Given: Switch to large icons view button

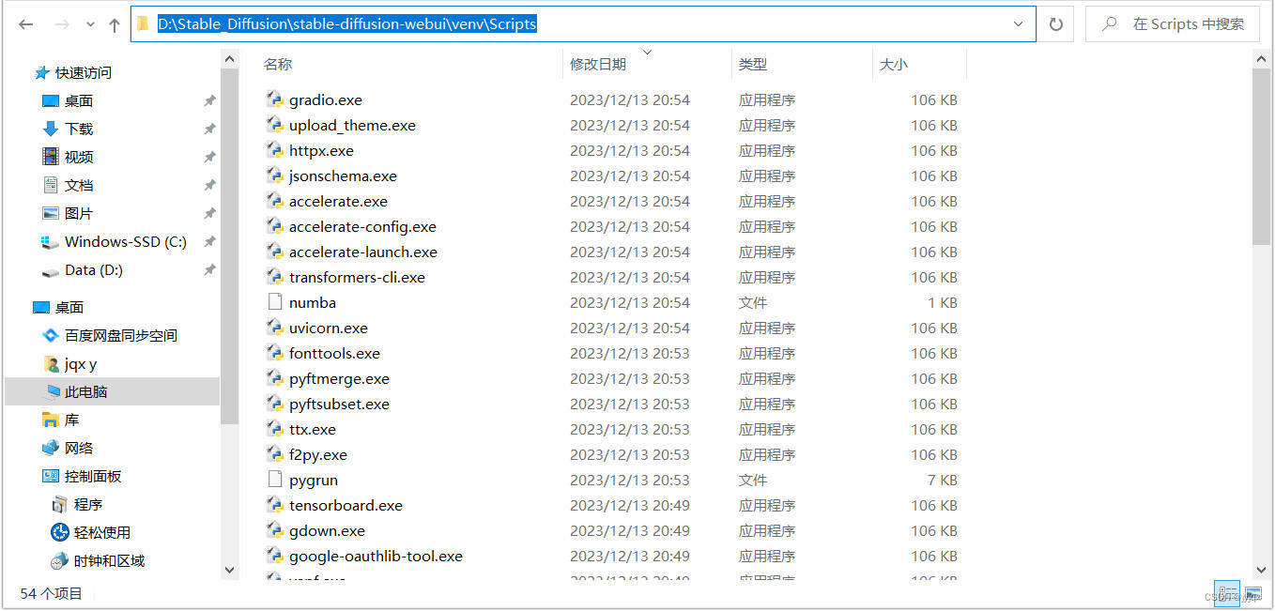Looking at the screenshot, I should pos(1253,594).
